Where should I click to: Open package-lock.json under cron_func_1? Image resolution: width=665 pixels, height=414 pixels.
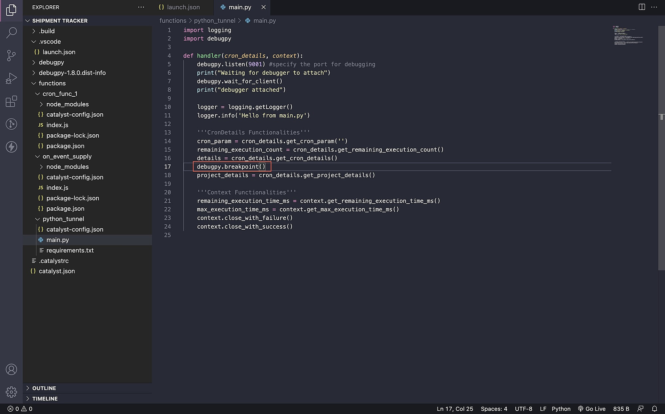click(88, 135)
